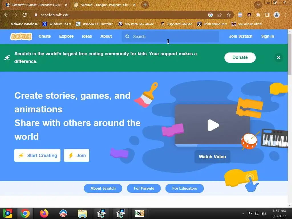
Task: Close the Peasant's Quest tab
Action: click(x=66, y=5)
